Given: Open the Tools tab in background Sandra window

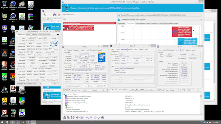Looking at the screenshot, I should point(50,19).
